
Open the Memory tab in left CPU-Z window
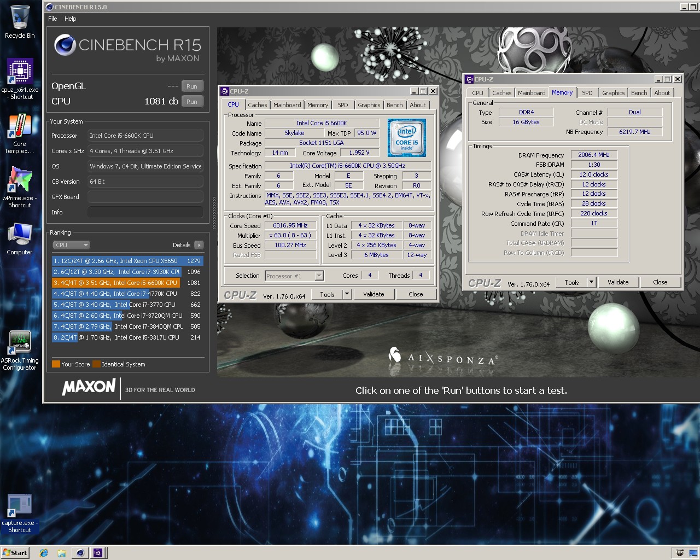[x=318, y=105]
